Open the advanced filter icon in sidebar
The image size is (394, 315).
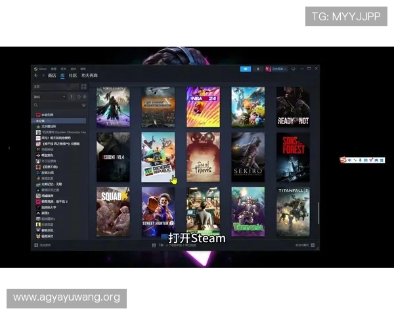coord(83,105)
